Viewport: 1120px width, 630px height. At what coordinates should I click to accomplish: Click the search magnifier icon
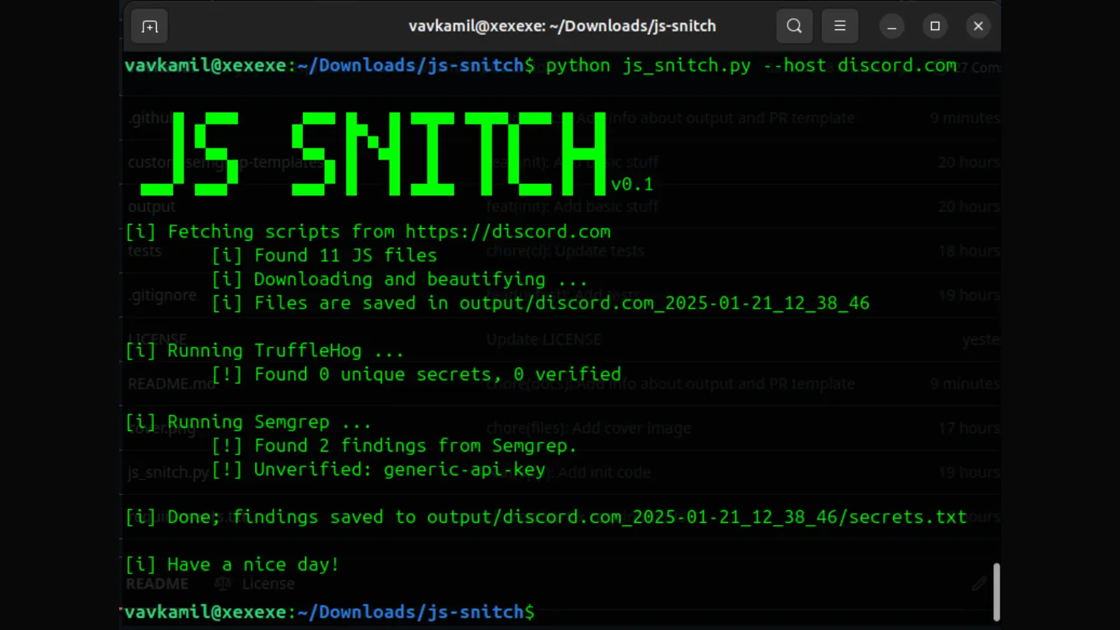pyautogui.click(x=794, y=27)
